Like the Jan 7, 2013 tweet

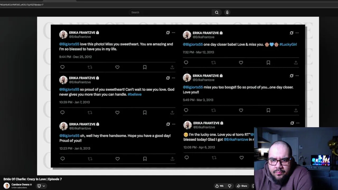point(117,112)
